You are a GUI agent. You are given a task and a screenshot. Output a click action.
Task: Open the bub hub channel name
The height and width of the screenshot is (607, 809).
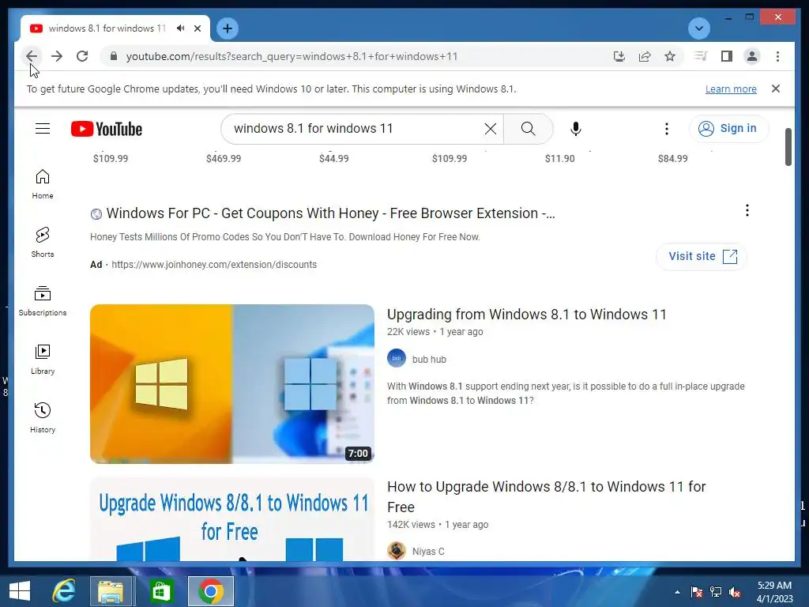click(x=429, y=360)
